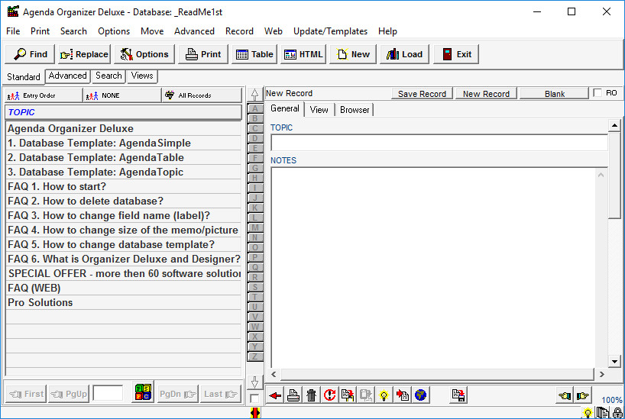Click the Last navigation button
The height and width of the screenshot is (419, 625).
[220, 394]
